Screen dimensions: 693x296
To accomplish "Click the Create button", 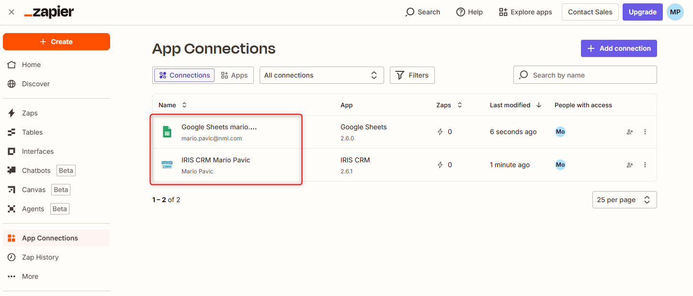I will pyautogui.click(x=57, y=42).
